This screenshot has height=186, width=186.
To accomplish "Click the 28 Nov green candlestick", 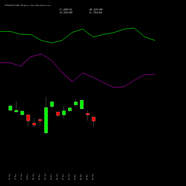I will [70, 109].
